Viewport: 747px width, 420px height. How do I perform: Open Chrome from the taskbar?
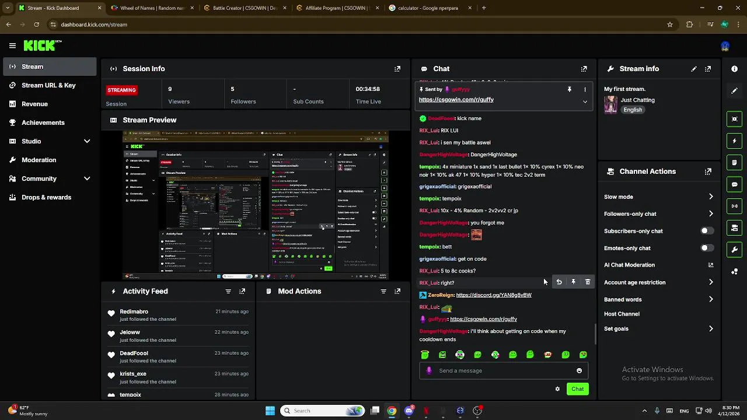(392, 411)
